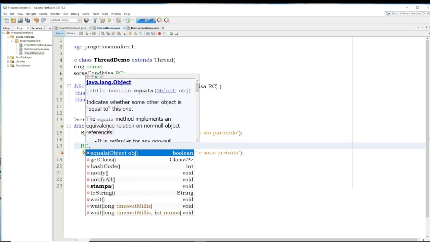Screen dimensions: 430x242
Task: Toggle code fold at line 8 constructor
Action: coord(69,86)
